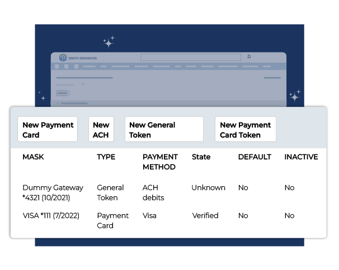This screenshot has height=270, width=339.
Task: Select the New General Token button
Action: coord(163,130)
